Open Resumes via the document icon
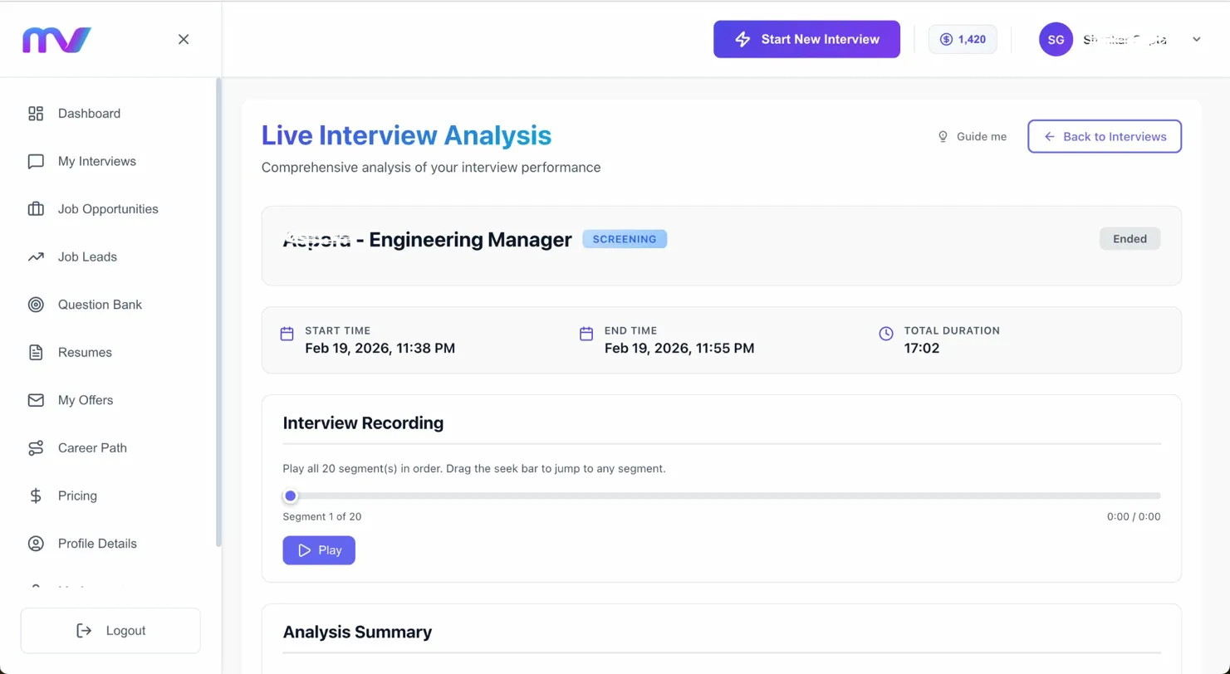The image size is (1230, 674). pyautogui.click(x=35, y=352)
